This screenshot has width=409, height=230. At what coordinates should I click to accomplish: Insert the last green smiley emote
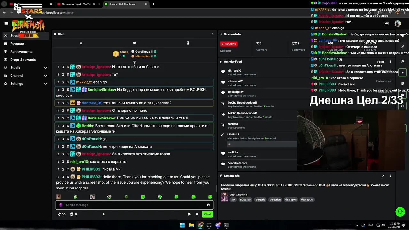210,197
